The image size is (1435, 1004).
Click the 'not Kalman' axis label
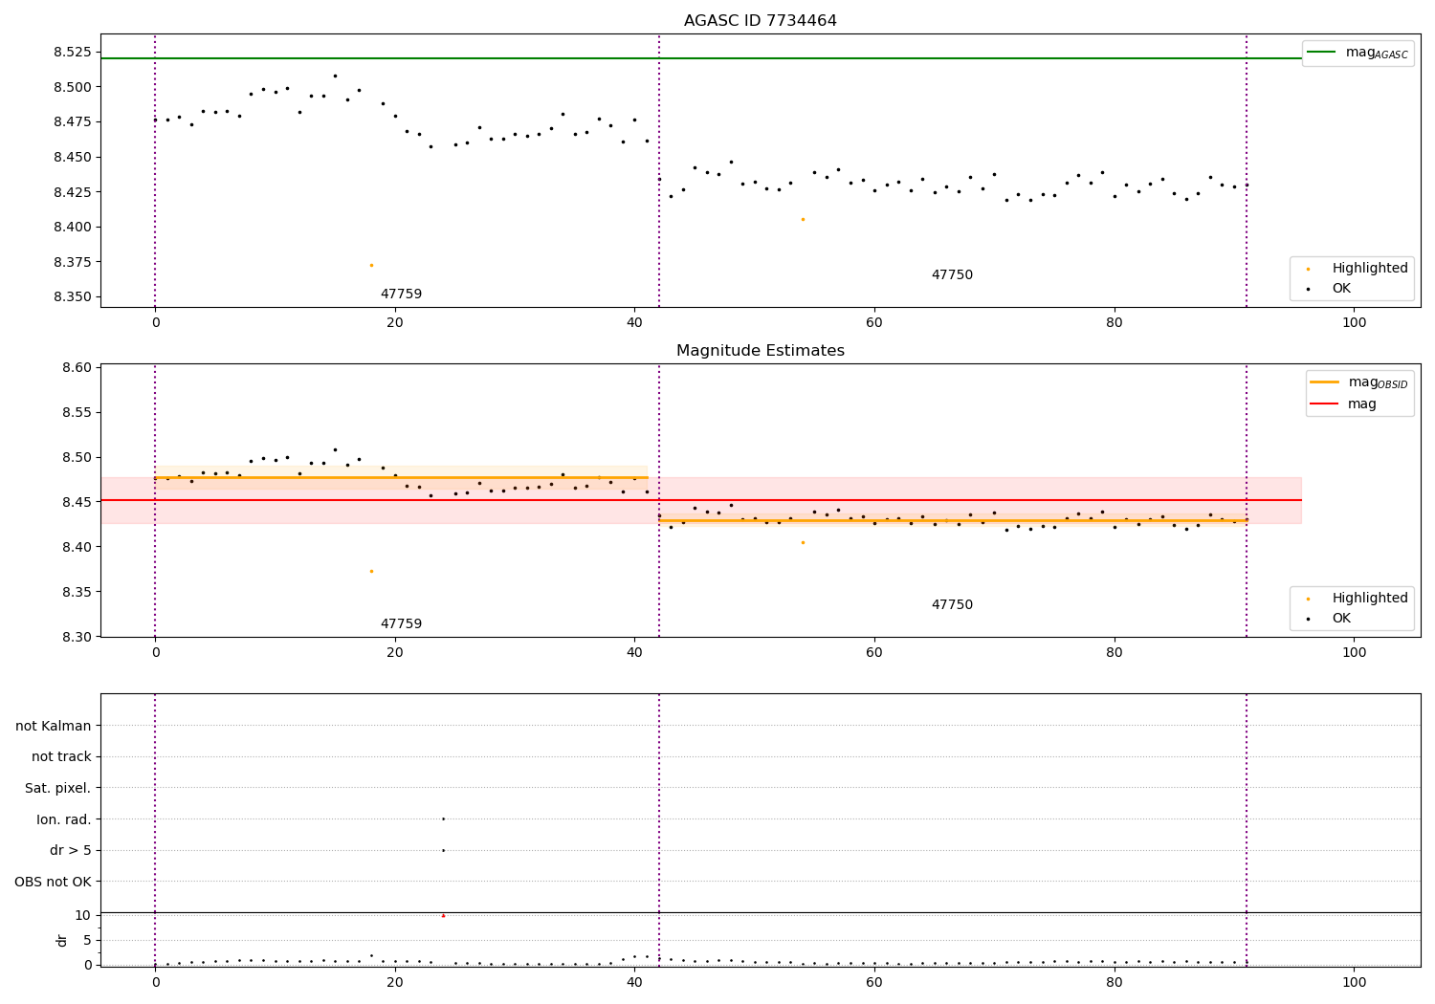(x=54, y=726)
